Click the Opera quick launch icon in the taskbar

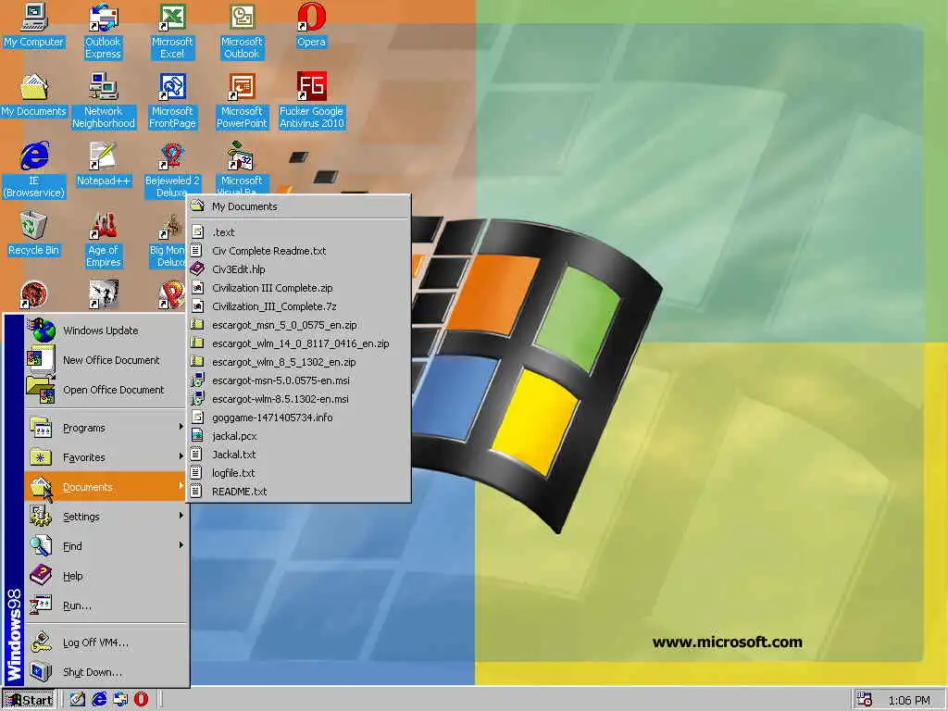(141, 700)
